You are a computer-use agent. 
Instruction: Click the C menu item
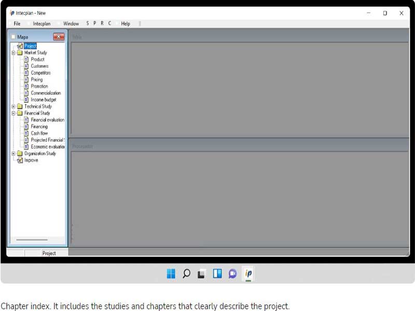(x=109, y=23)
